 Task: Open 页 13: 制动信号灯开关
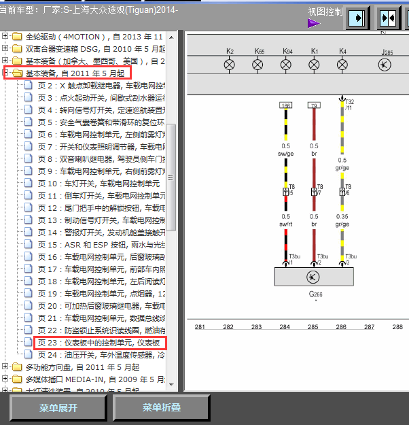pos(102,220)
